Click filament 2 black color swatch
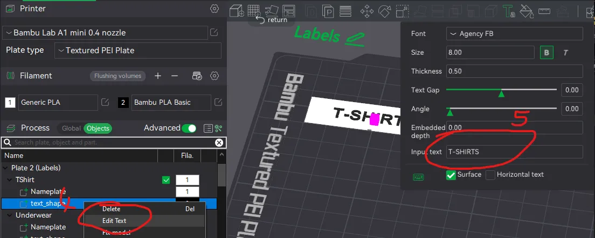 pos(123,102)
